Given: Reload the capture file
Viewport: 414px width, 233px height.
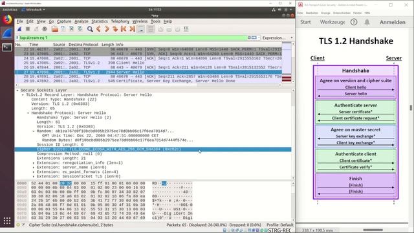Looking at the screenshot, I should 80,29.
